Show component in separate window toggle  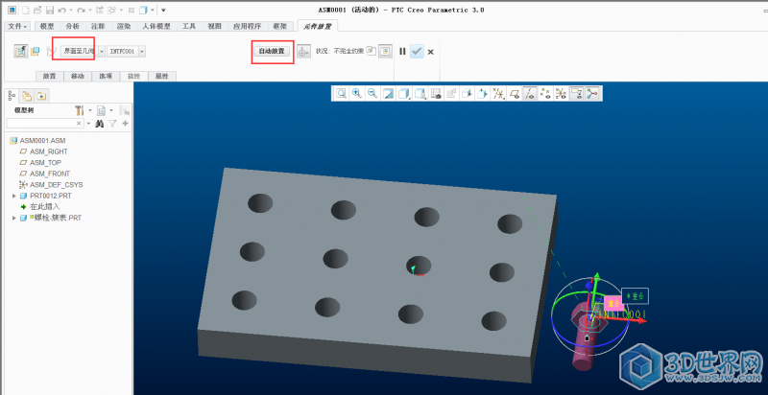371,51
